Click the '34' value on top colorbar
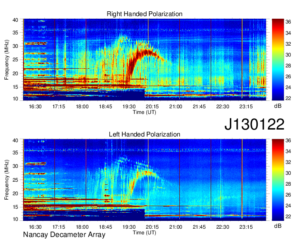 288,33
